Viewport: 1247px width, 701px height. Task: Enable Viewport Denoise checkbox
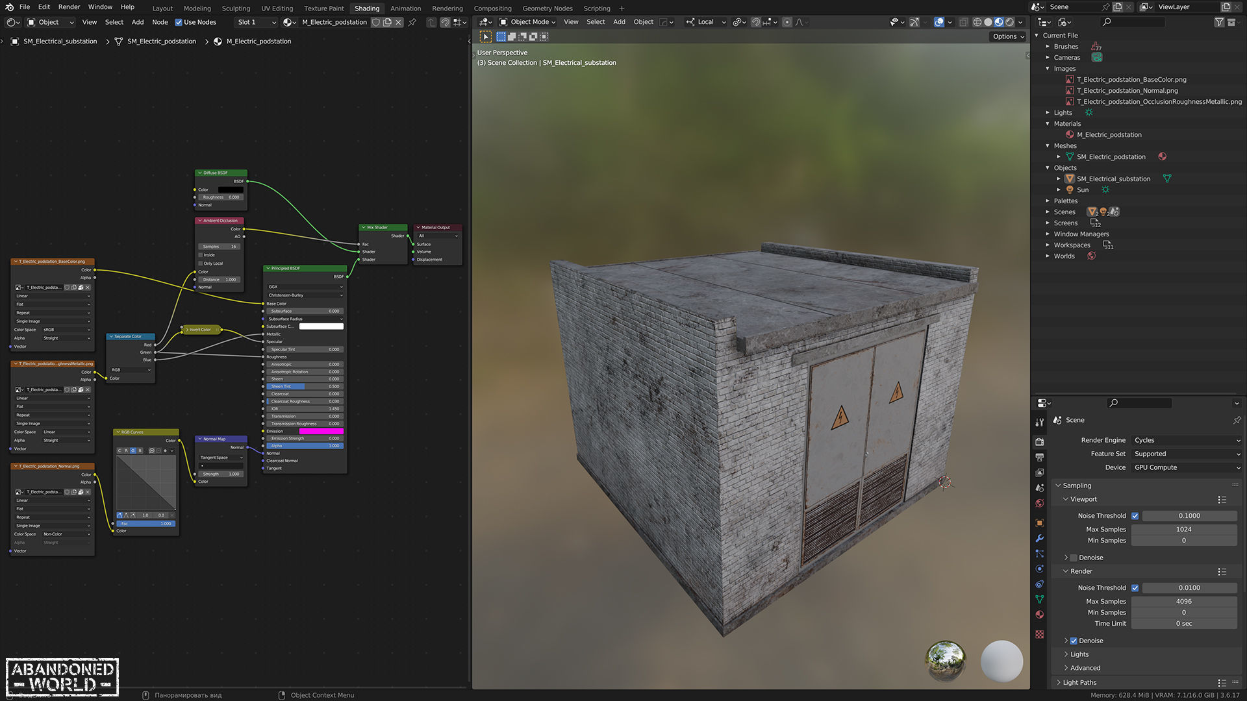1074,558
